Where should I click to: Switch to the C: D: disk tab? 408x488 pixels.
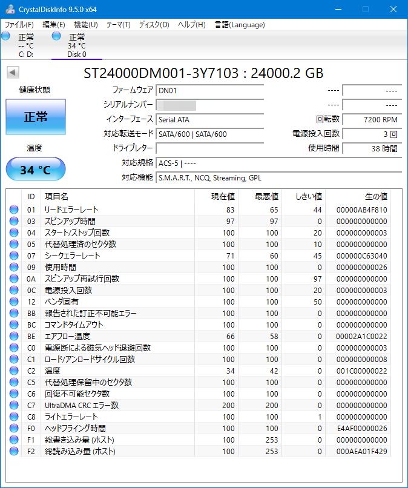click(x=25, y=46)
